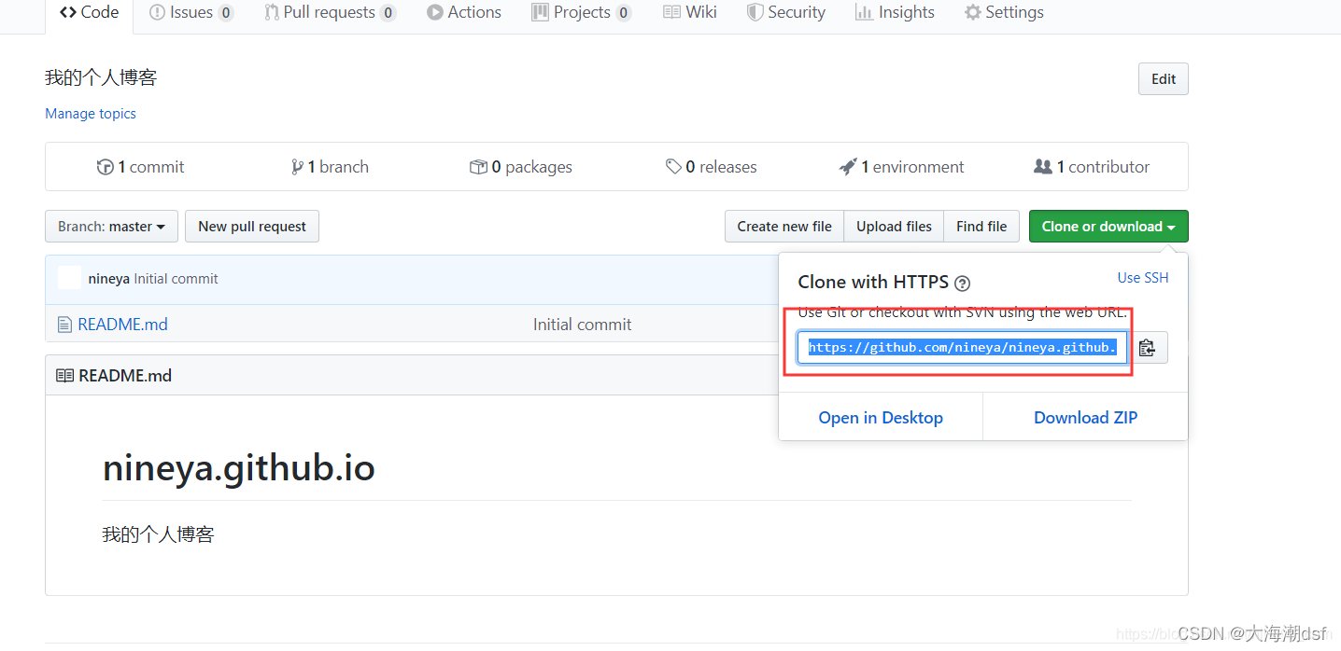Click the package icon beside 0 packages
Screen dimensions: 1341x651
(x=478, y=167)
